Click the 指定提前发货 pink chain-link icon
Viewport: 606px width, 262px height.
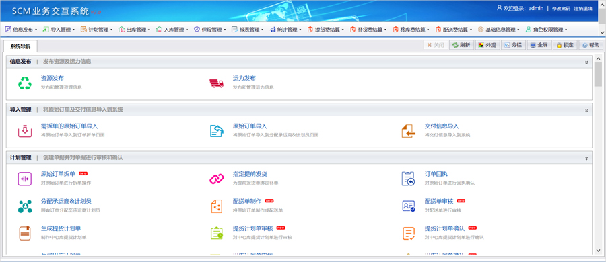pos(216,179)
